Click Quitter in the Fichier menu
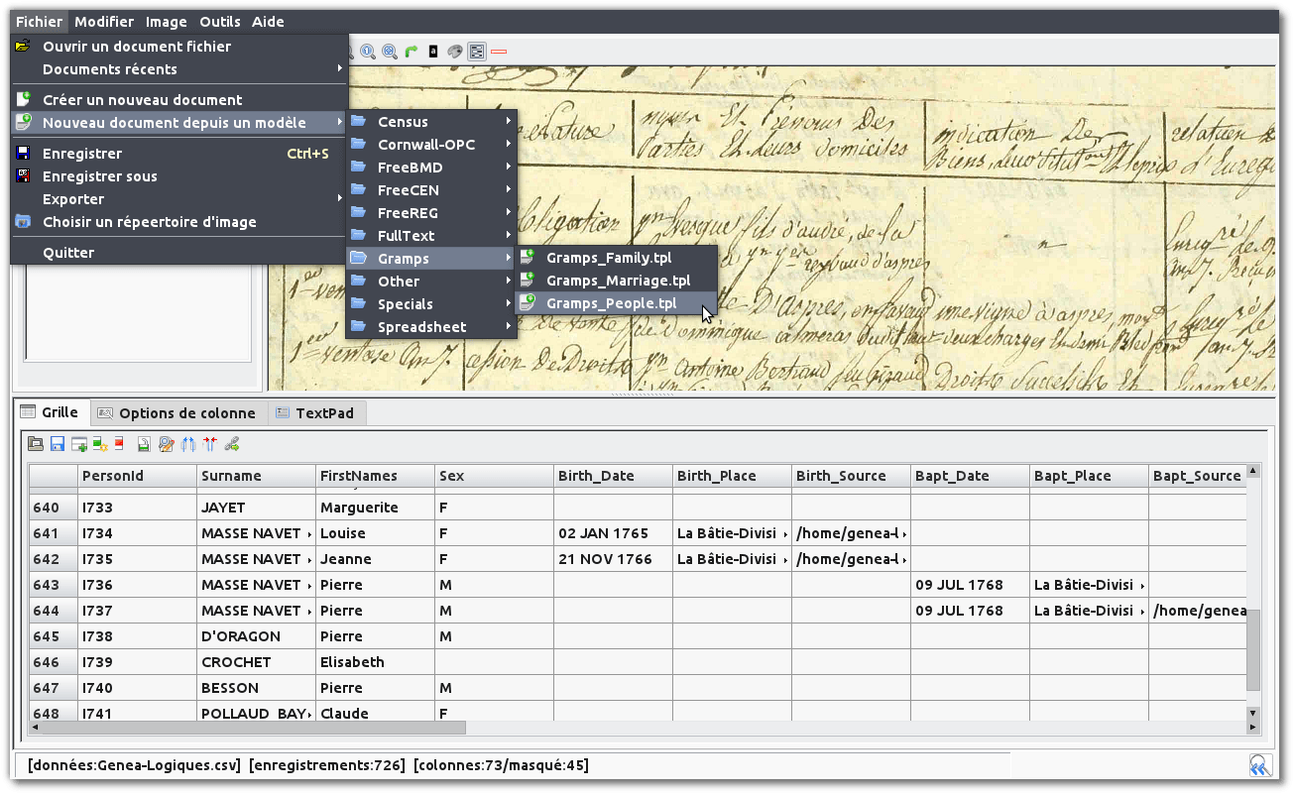1295x795 pixels. coord(178,253)
